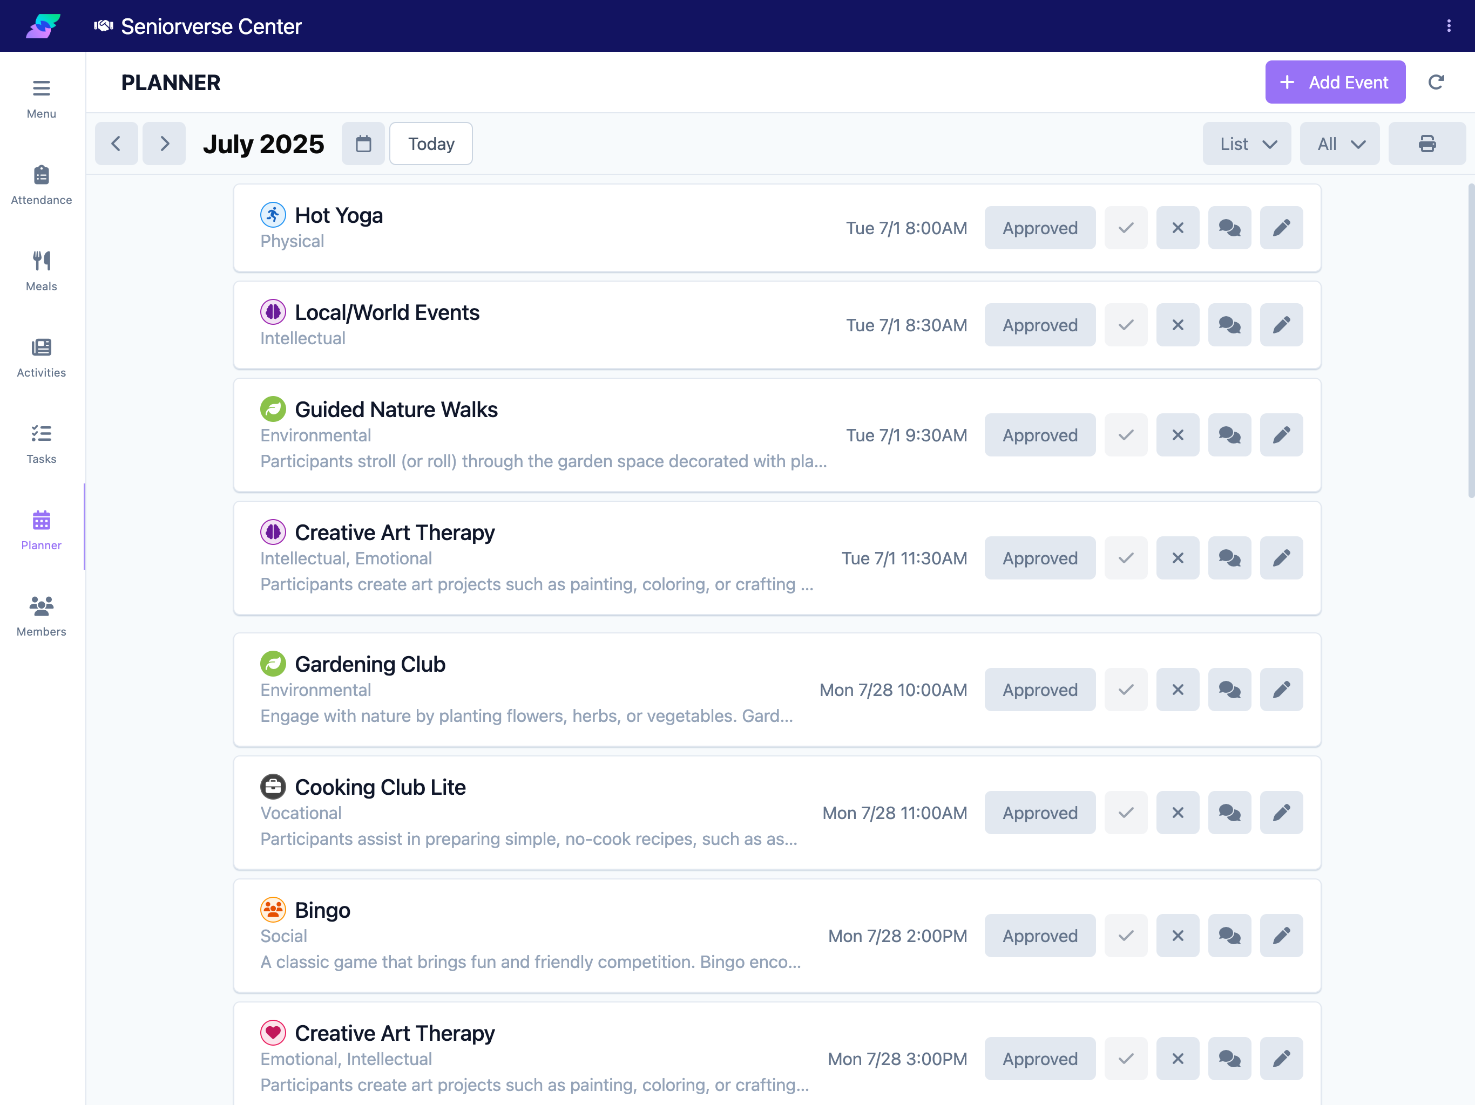
Task: Open comments for Gardening Club
Action: 1229,689
